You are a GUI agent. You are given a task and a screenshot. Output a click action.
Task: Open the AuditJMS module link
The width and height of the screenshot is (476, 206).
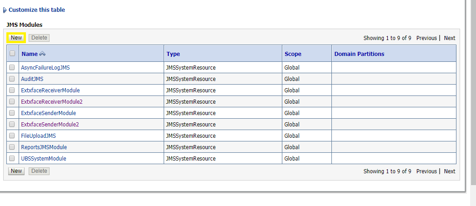[x=32, y=79]
